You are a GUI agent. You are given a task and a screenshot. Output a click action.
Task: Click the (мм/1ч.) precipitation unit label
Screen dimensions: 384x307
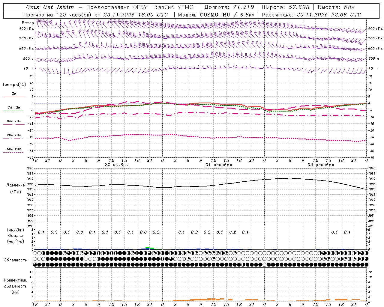click(x=15, y=241)
